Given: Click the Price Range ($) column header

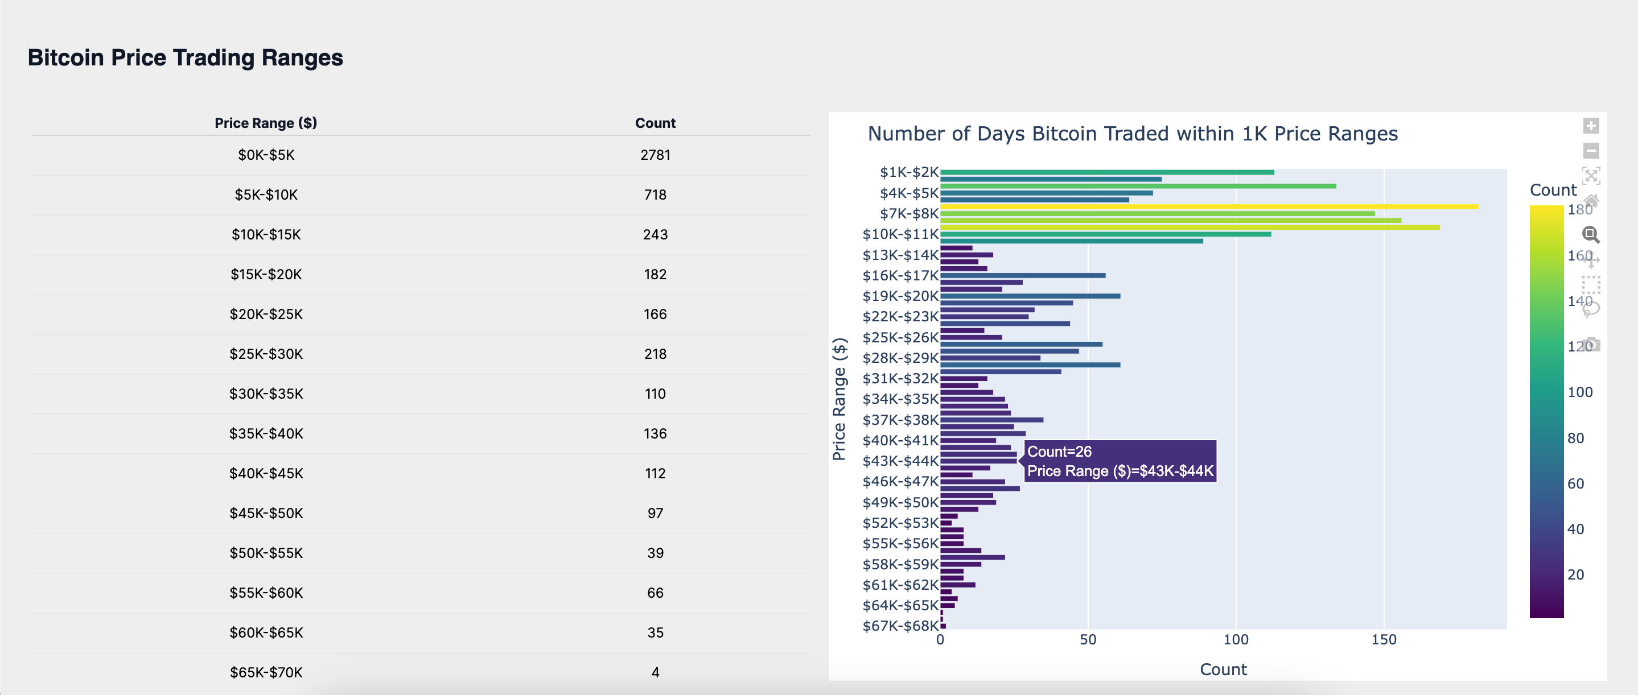Looking at the screenshot, I should [265, 123].
